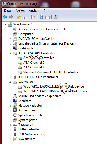Open Help via blue question mark icon
This screenshot has height=144, width=97.
click(x=42, y=17)
